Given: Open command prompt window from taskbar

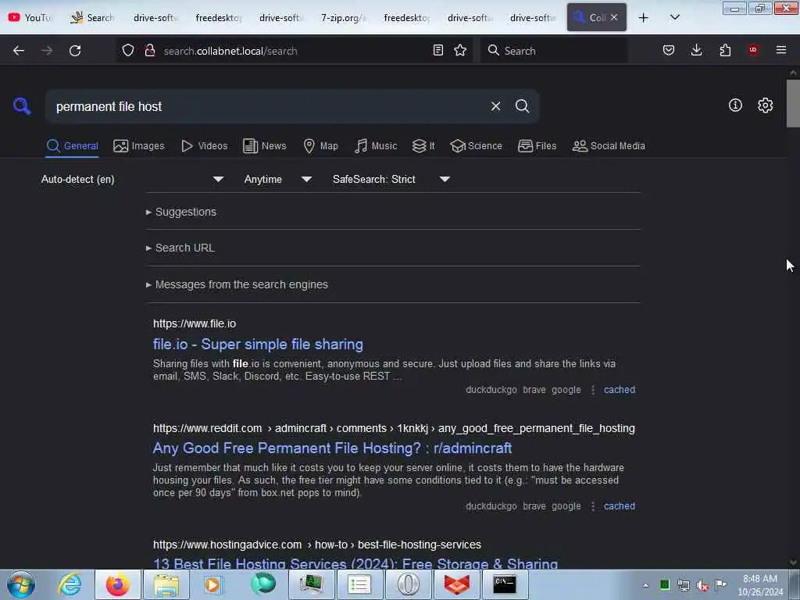Looking at the screenshot, I should click(x=505, y=584).
